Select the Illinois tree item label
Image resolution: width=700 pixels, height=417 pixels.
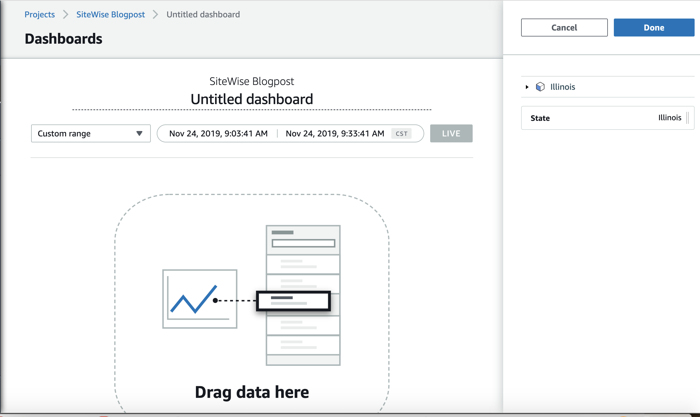pos(562,87)
